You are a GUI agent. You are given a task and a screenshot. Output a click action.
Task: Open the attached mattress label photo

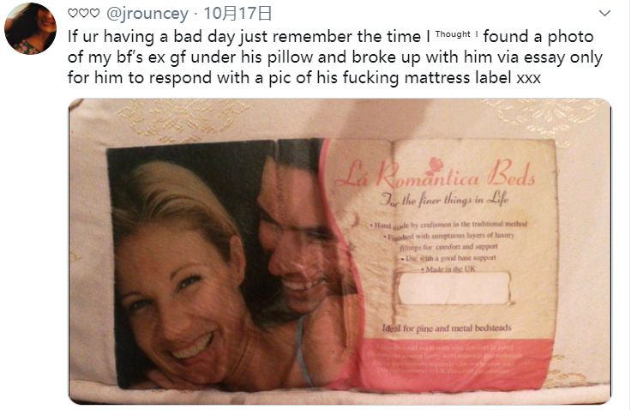(x=340, y=251)
